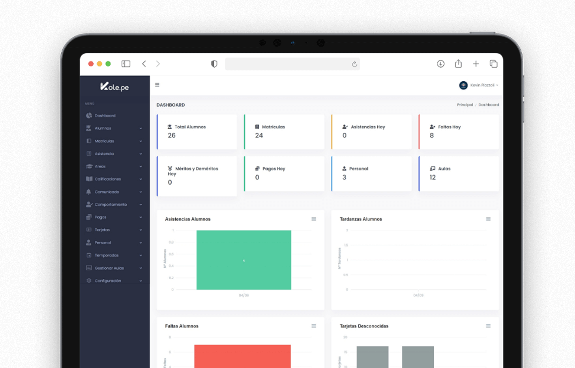Open a new tab with plus icon
This screenshot has width=575, height=368.
[x=476, y=64]
